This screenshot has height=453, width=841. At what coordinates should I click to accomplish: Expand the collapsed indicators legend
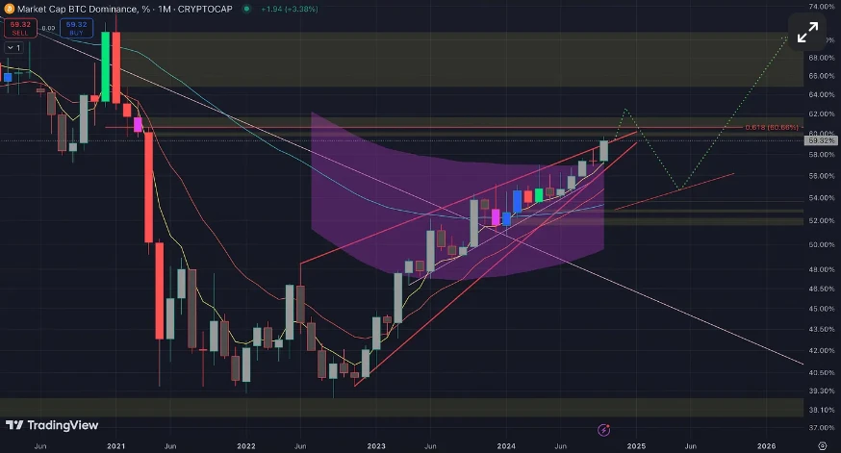(x=13, y=48)
